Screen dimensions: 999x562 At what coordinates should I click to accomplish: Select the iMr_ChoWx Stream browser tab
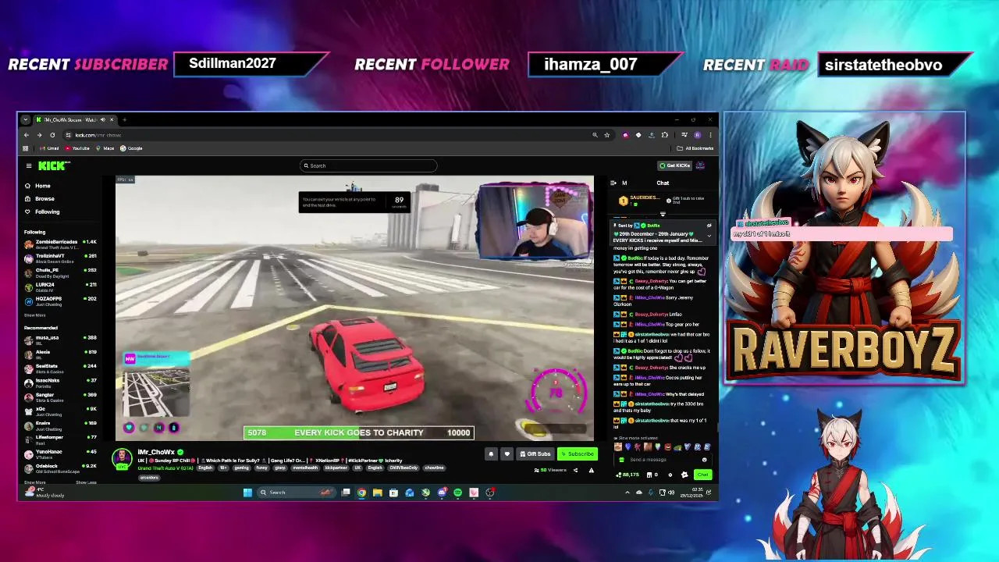point(74,119)
